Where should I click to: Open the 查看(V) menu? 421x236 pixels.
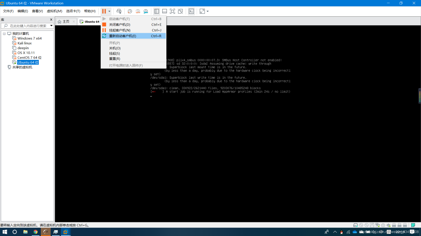click(37, 11)
